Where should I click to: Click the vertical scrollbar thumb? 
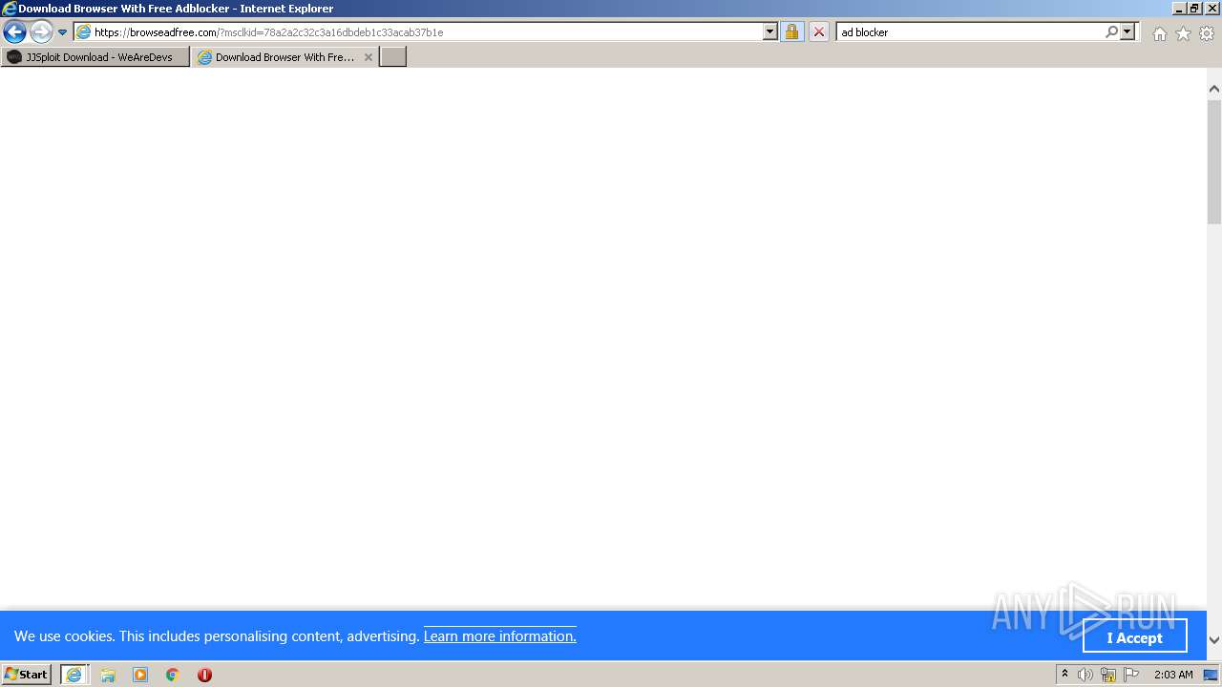[1214, 161]
